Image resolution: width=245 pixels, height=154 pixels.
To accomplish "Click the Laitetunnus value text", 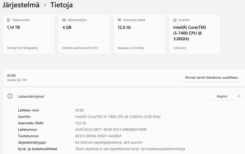I will coord(111,130).
